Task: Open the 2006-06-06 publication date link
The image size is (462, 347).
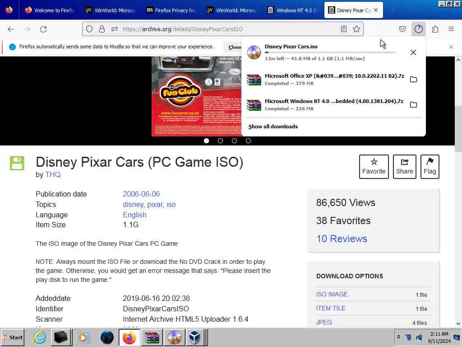Action: [141, 194]
